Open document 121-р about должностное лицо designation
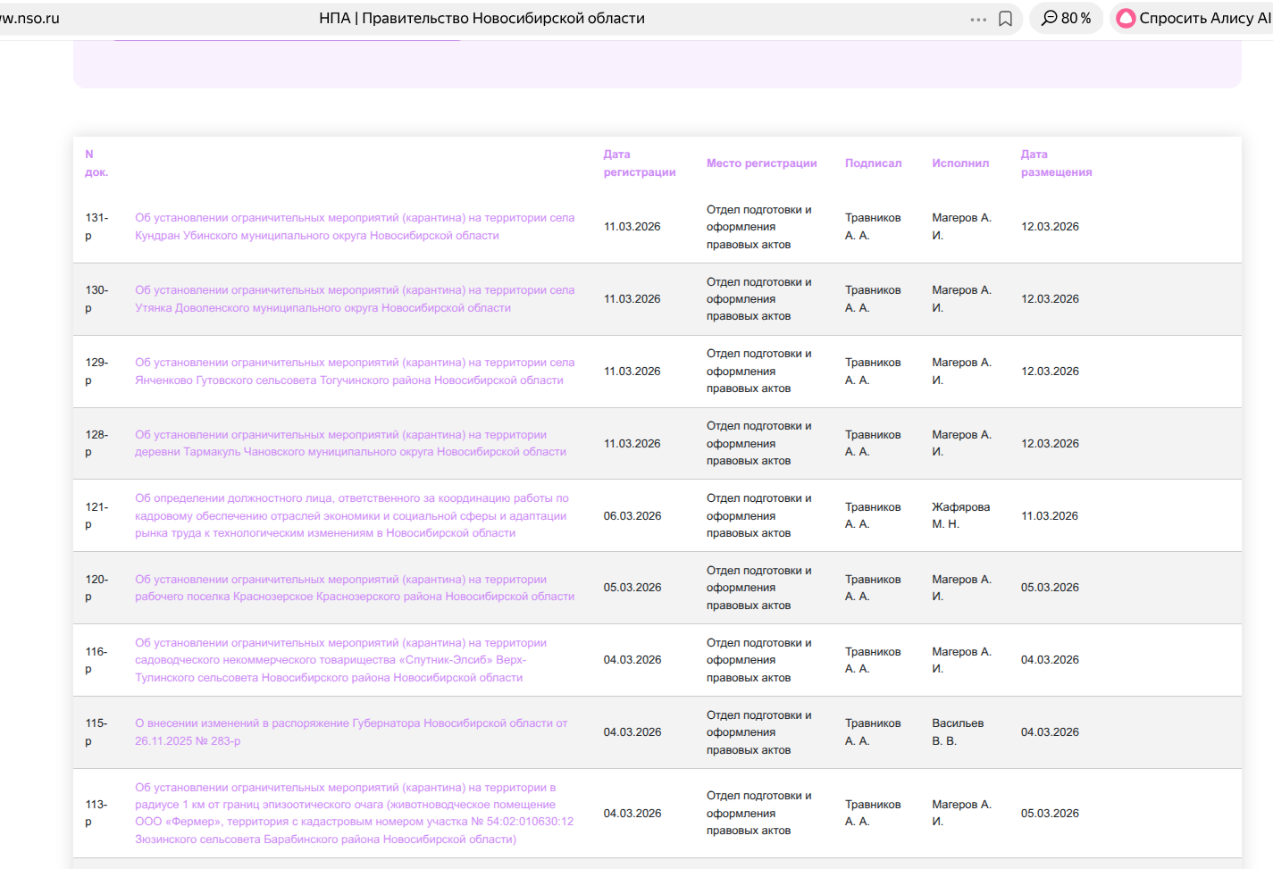The height and width of the screenshot is (869, 1273). (351, 516)
